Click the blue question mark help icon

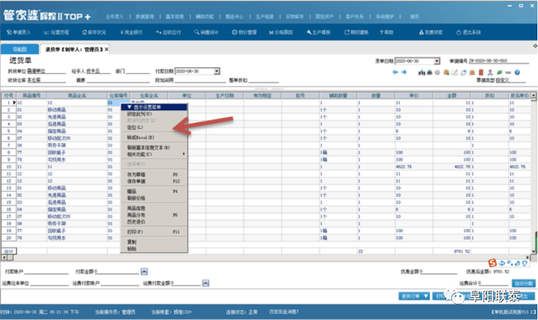tap(517, 73)
